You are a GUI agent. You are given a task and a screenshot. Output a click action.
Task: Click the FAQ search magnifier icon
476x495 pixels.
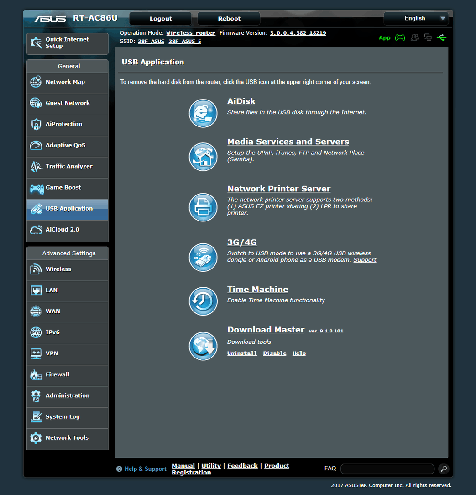click(444, 469)
